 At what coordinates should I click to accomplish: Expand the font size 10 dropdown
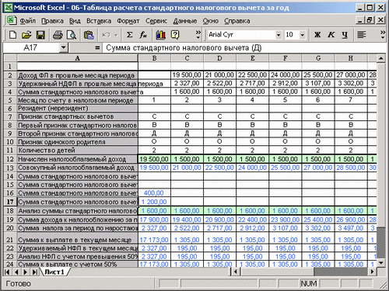(303, 35)
